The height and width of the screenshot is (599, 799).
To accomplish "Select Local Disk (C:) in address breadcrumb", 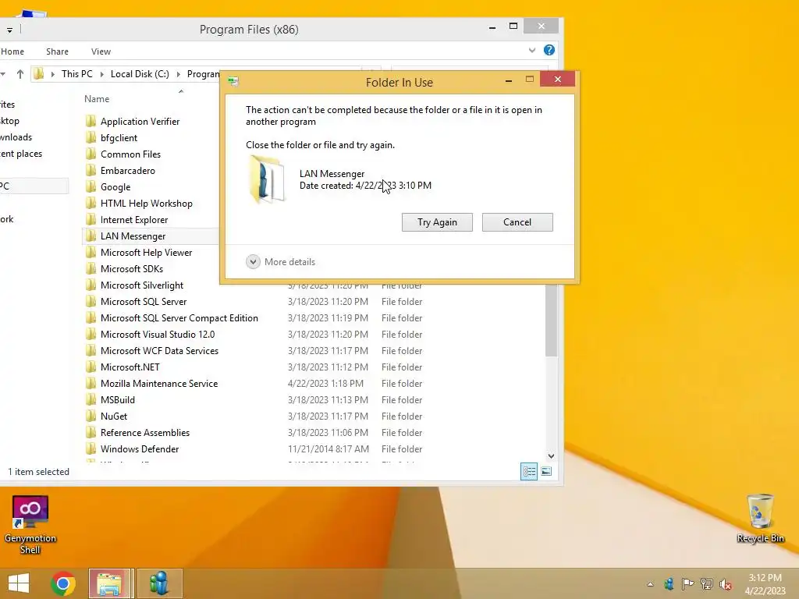I will coord(140,74).
